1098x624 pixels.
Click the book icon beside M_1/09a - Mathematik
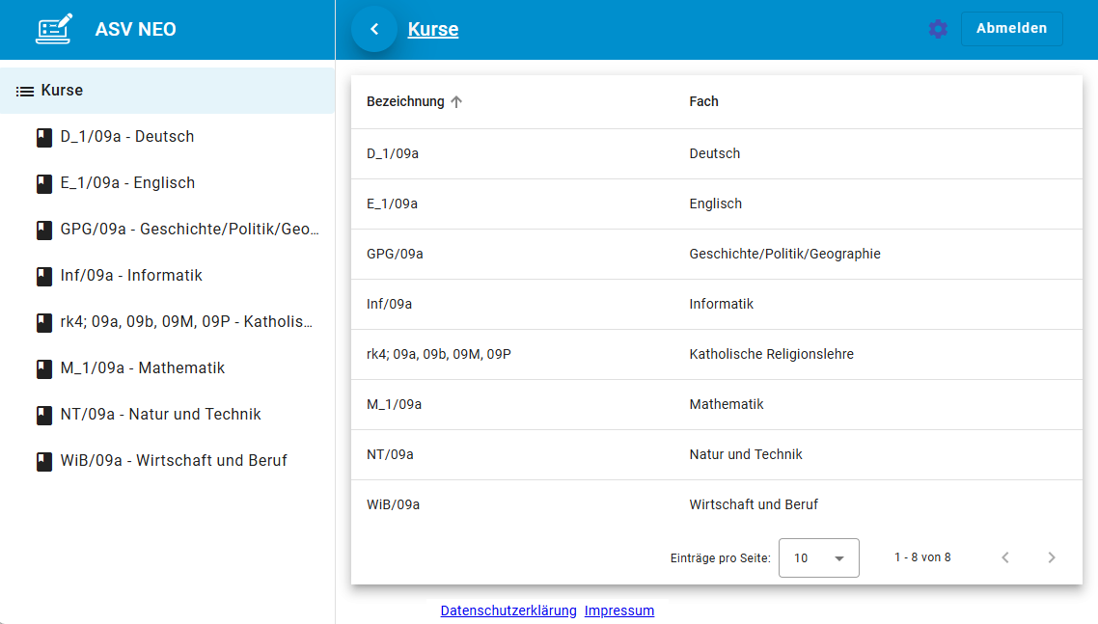pos(43,368)
